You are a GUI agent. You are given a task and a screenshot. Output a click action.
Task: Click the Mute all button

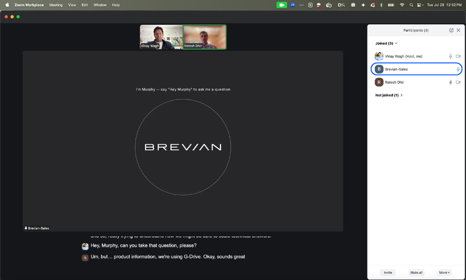[x=416, y=273]
